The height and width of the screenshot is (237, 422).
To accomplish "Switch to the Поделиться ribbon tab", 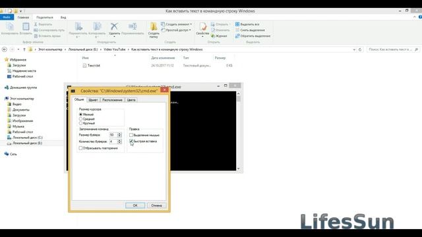I will [45, 17].
